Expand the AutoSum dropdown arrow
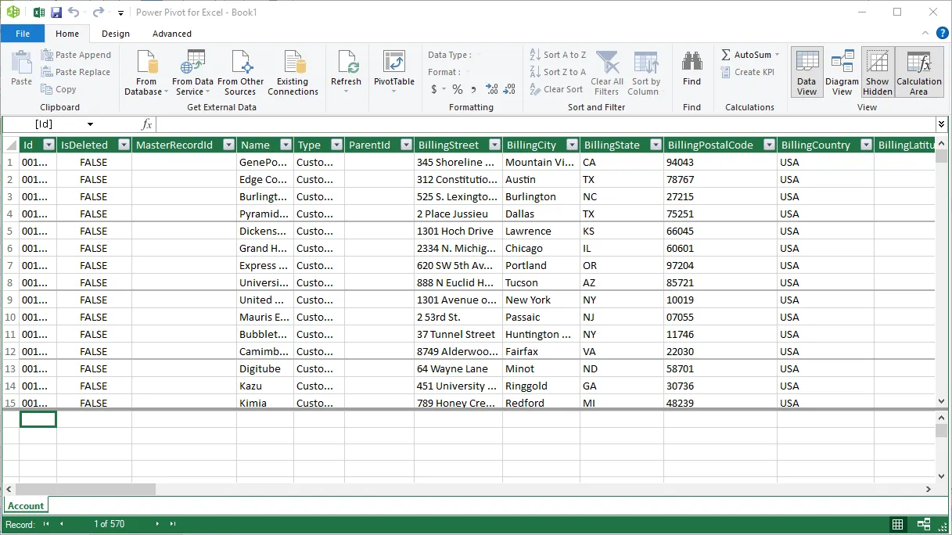 tap(777, 55)
